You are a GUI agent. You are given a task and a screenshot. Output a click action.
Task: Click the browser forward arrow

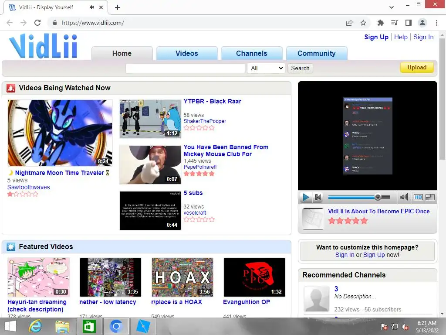point(24,23)
